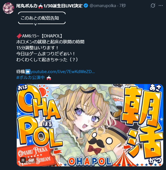Open the 7秒 timestamp permalink
Image resolution: width=166 pixels, height=170 pixels.
(x=123, y=6)
